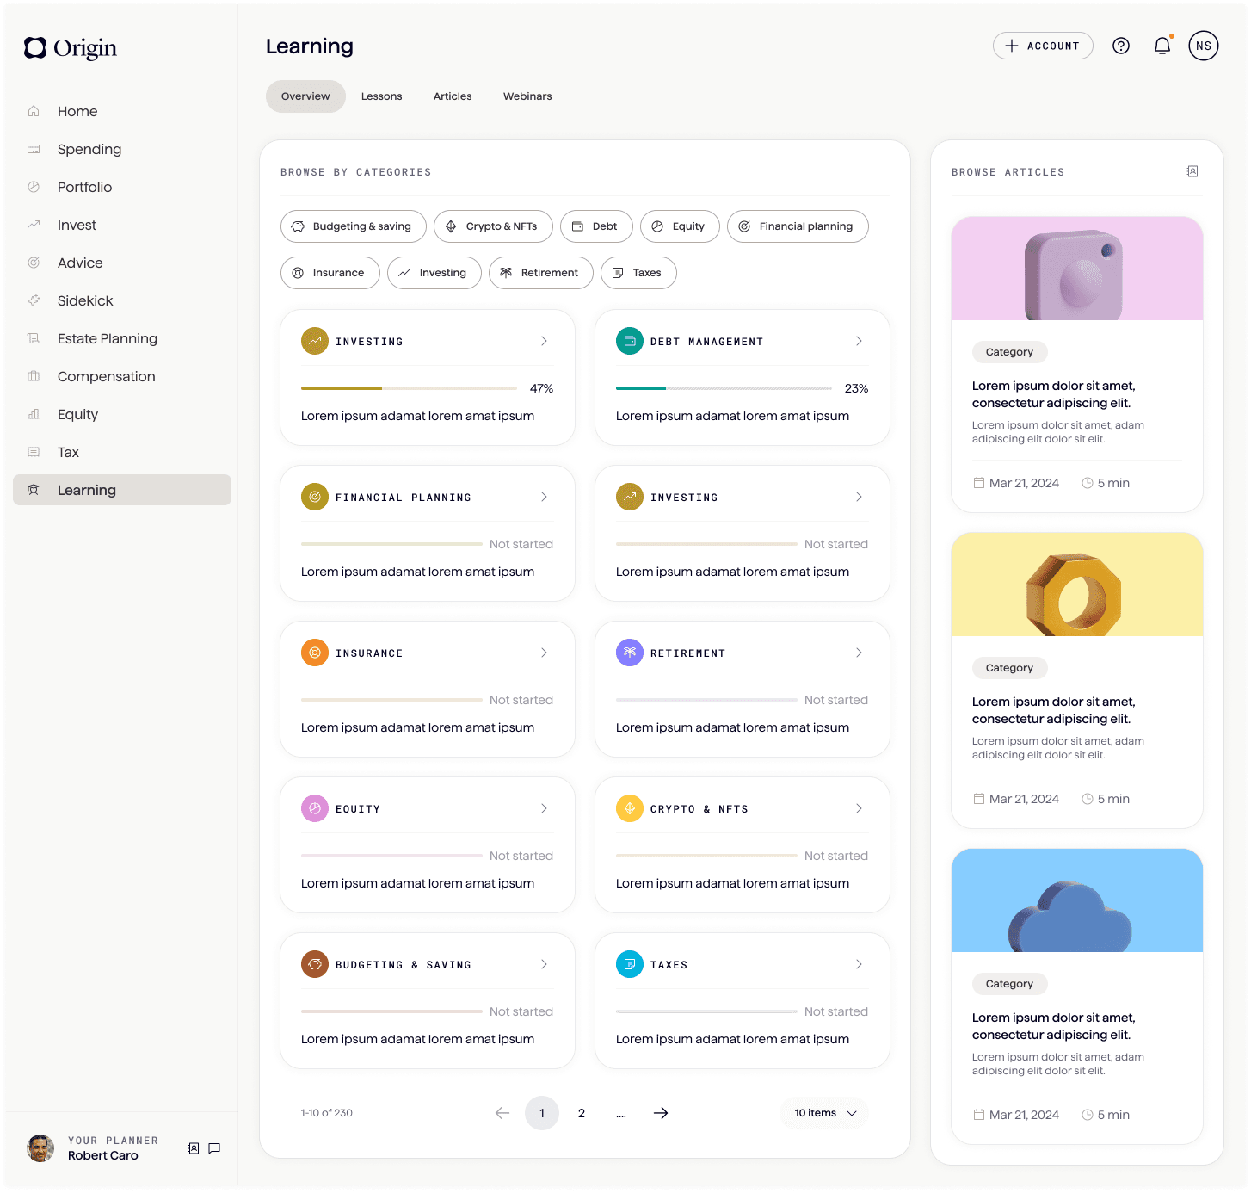Click the Crypto & NFTs yellow icon
The width and height of the screenshot is (1251, 1200).
pyautogui.click(x=630, y=808)
